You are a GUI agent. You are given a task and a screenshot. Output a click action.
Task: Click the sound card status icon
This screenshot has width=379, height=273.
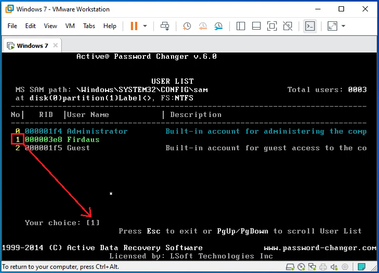click(x=334, y=267)
